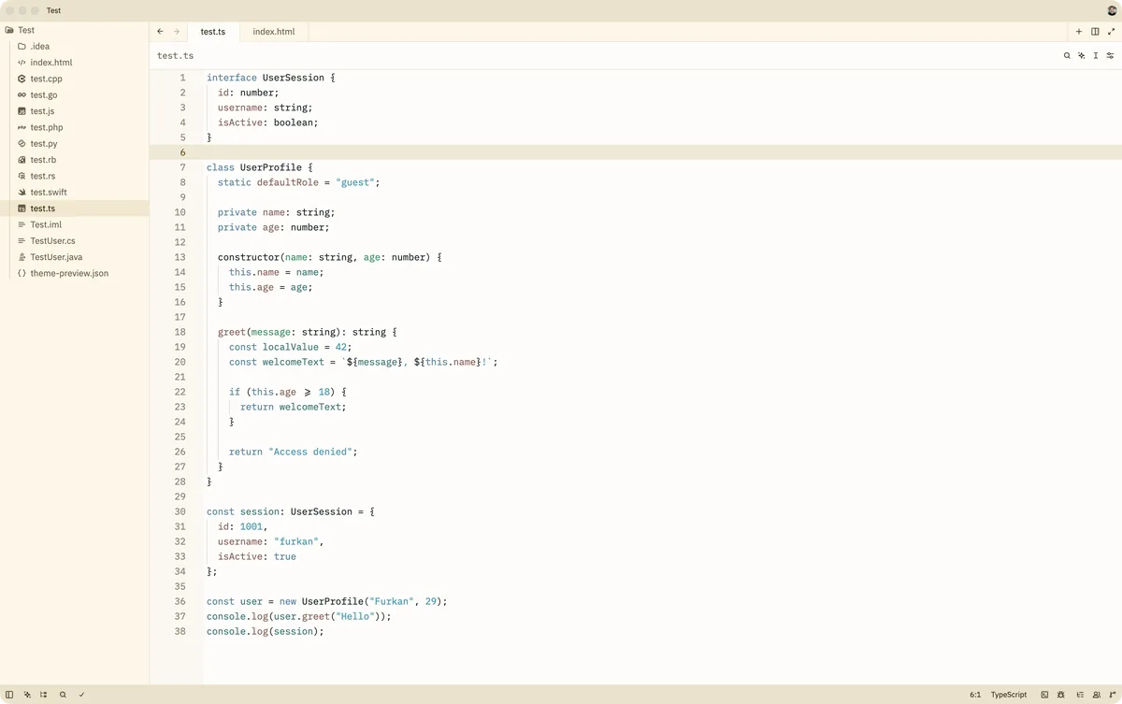Screen dimensions: 1122x704
Task: Trigger the inline assist sparkle in the editor toolbar
Action: pos(1082,56)
